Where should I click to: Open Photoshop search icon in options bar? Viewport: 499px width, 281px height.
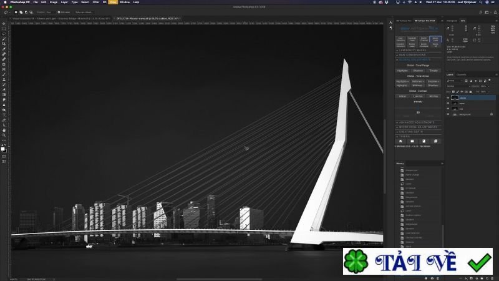[x=480, y=12]
